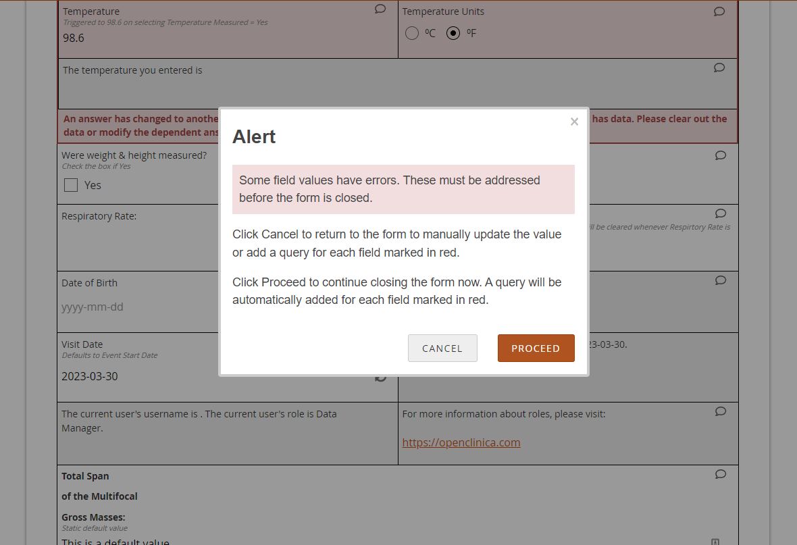Open query bubble for weight and height question
This screenshot has width=797, height=545.
pos(720,155)
